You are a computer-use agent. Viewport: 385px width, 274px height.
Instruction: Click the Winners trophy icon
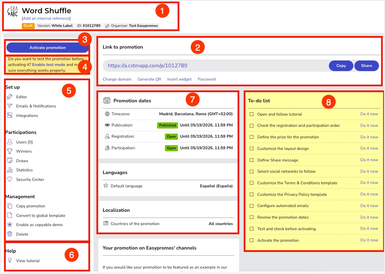(x=10, y=151)
